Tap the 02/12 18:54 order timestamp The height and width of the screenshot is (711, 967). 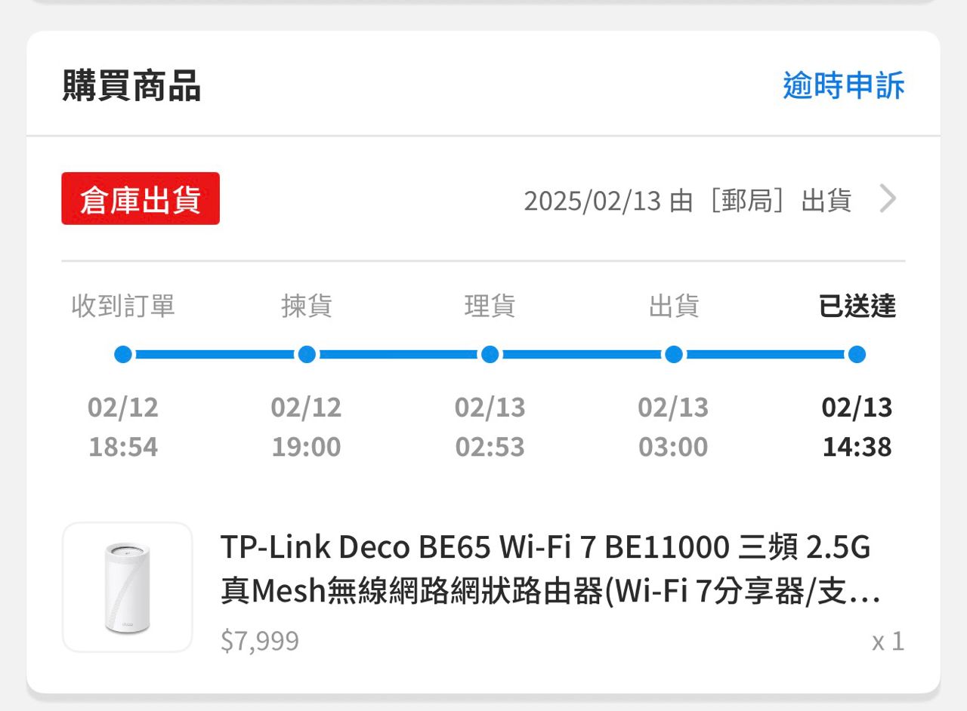pos(123,427)
